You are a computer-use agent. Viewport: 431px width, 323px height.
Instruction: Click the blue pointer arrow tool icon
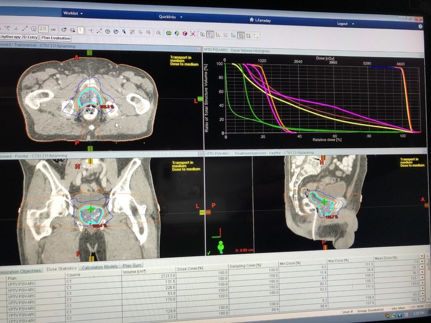coord(124,32)
